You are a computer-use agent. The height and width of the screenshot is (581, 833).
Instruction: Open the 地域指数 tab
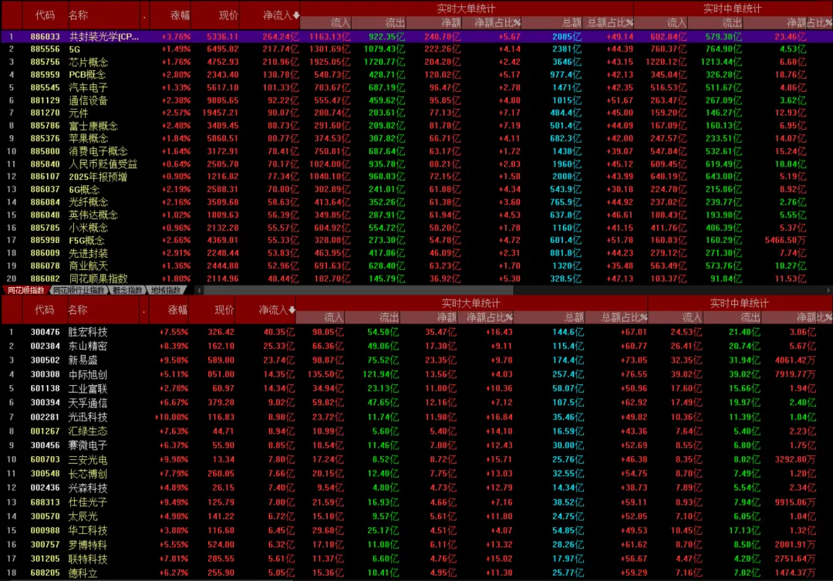click(165, 290)
